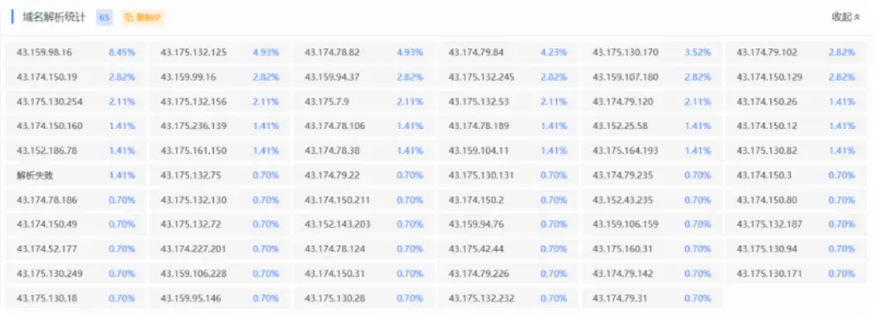Select IP 43.174.150.49
This screenshot has height=326, width=887.
coord(47,224)
